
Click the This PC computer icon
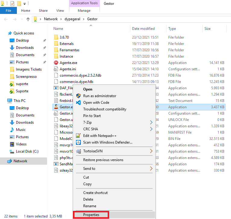pyautogui.click(x=10, y=101)
